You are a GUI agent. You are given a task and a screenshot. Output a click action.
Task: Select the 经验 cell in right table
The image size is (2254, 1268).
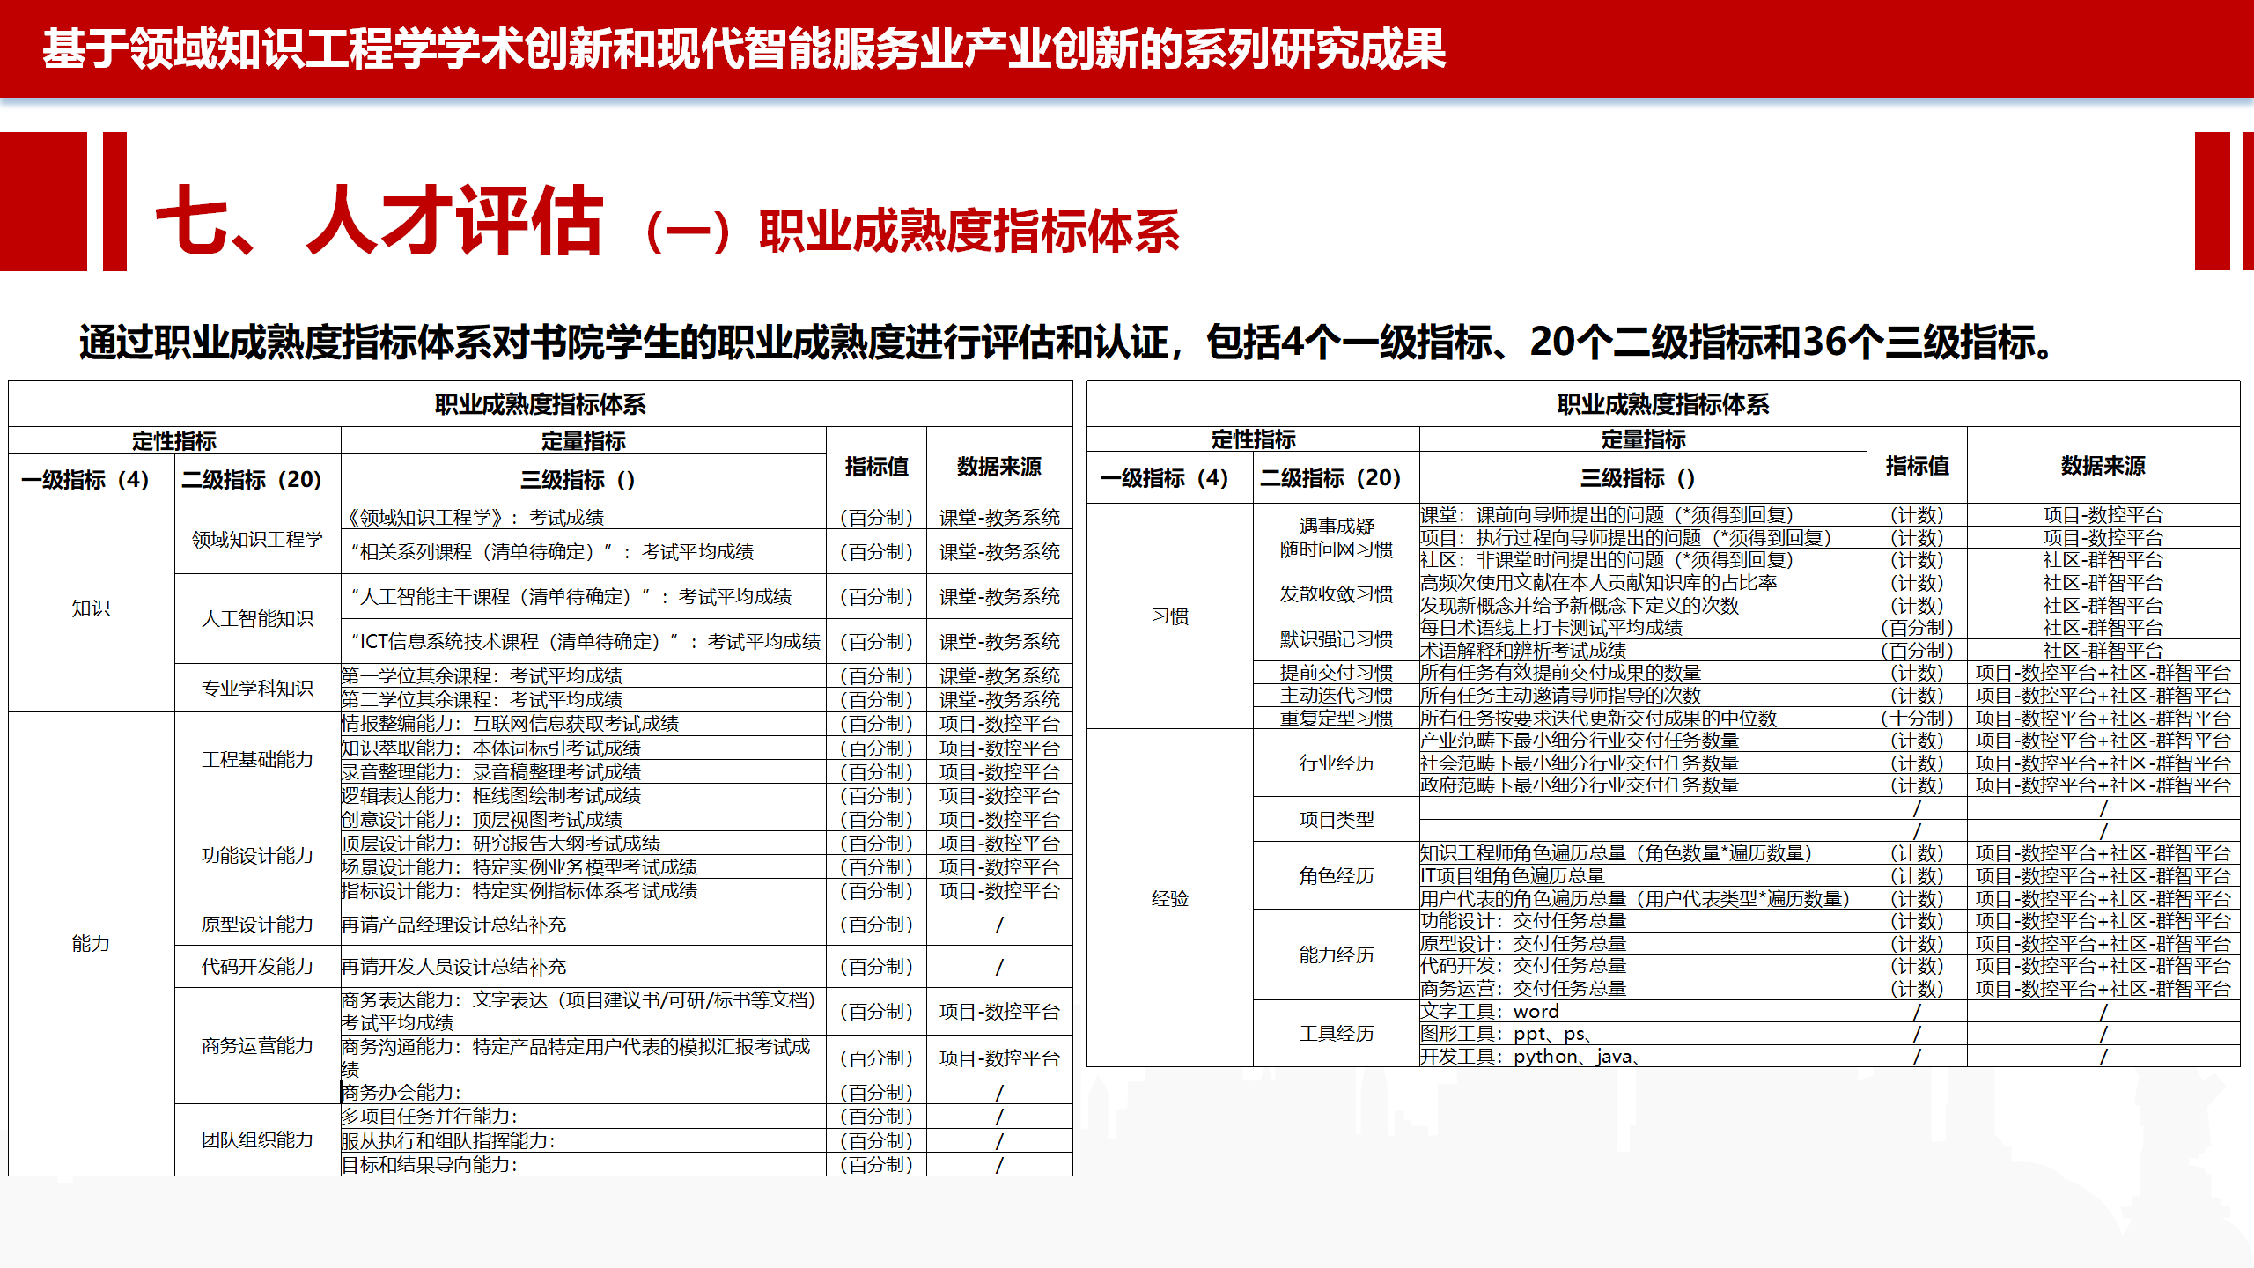point(1170,898)
